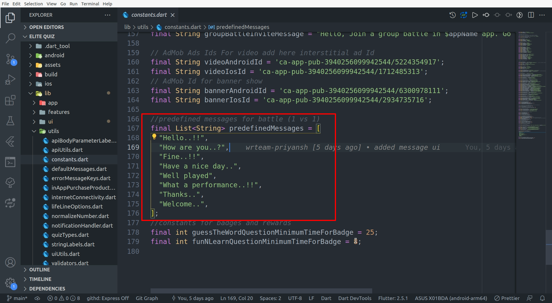Collapse the utils folder
552x303 pixels.
[53, 131]
